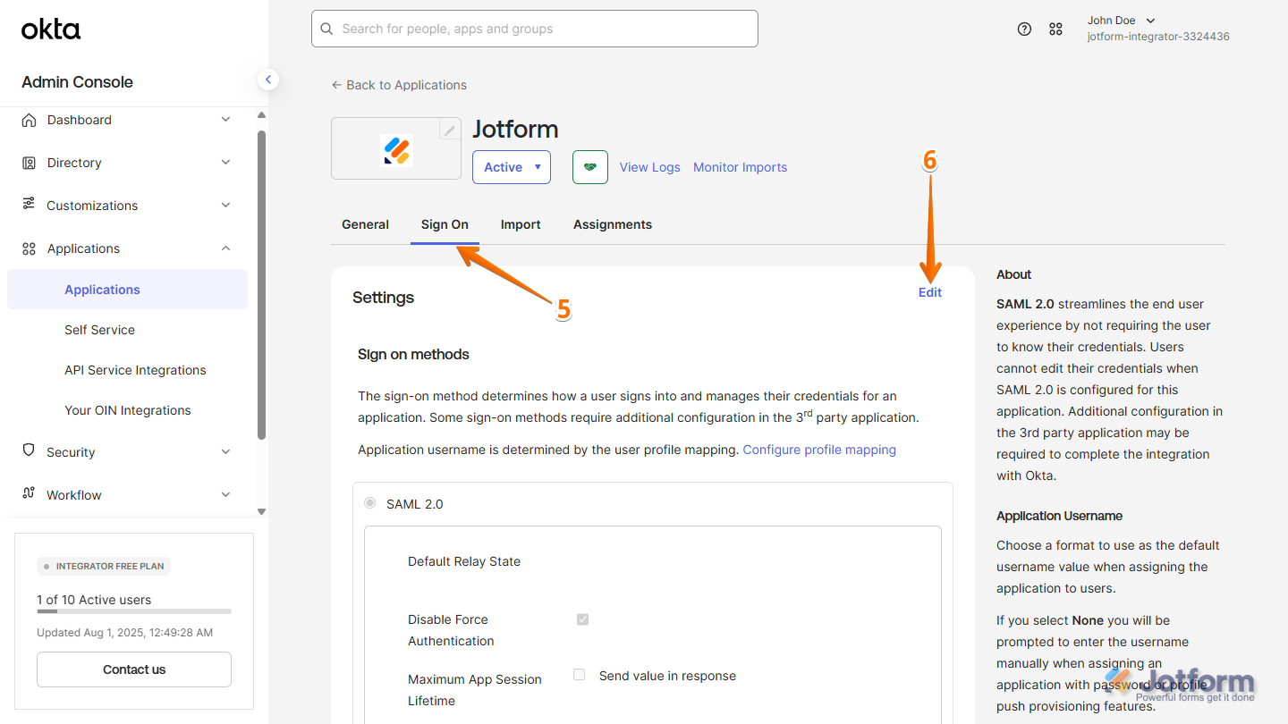Expand the Dashboard menu chevron
The image size is (1288, 724).
(225, 120)
